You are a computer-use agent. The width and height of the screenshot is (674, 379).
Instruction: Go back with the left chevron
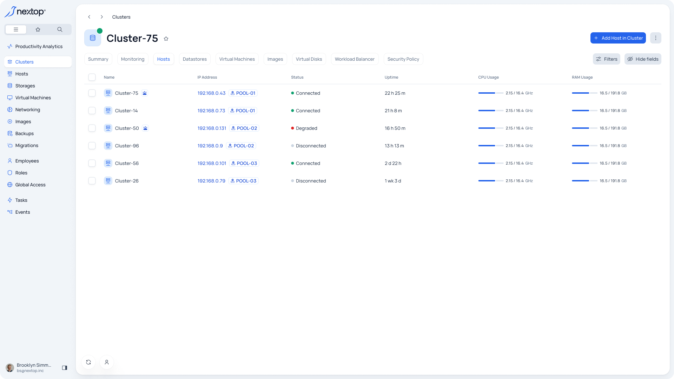[x=89, y=17]
